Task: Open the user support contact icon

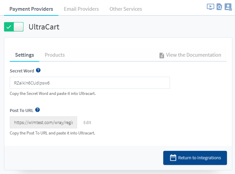Action: pyautogui.click(x=228, y=7)
